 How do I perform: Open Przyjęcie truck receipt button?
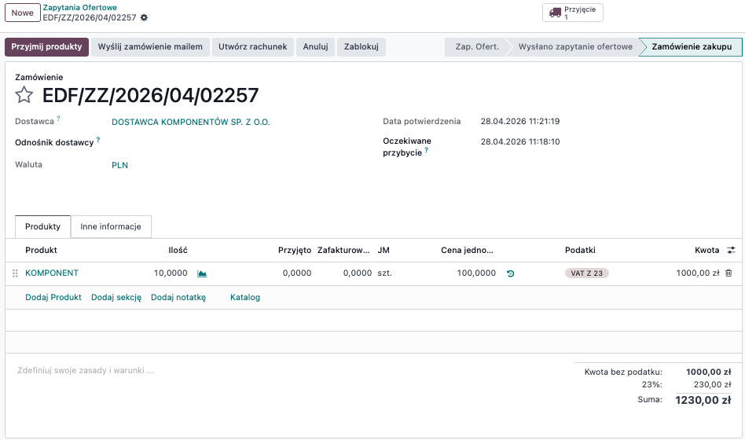573,13
